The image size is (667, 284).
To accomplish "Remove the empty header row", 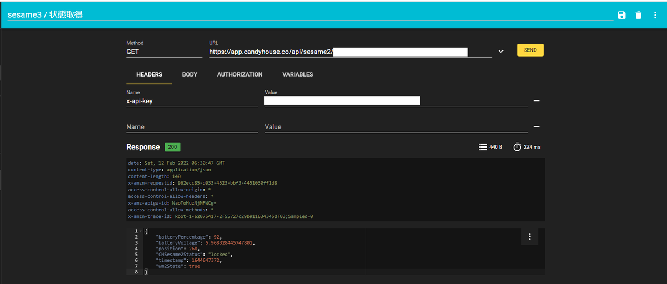I will click(x=536, y=126).
